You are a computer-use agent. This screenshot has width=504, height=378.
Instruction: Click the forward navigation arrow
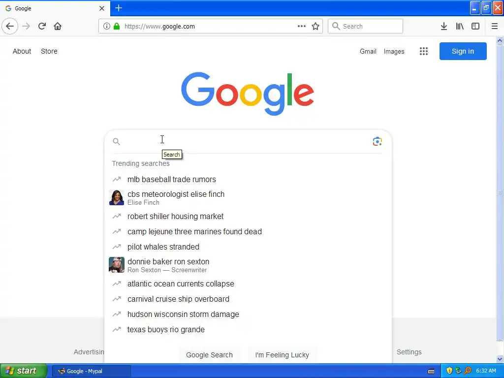tap(26, 26)
